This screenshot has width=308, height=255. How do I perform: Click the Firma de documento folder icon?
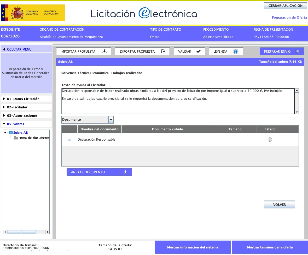coord(16,138)
